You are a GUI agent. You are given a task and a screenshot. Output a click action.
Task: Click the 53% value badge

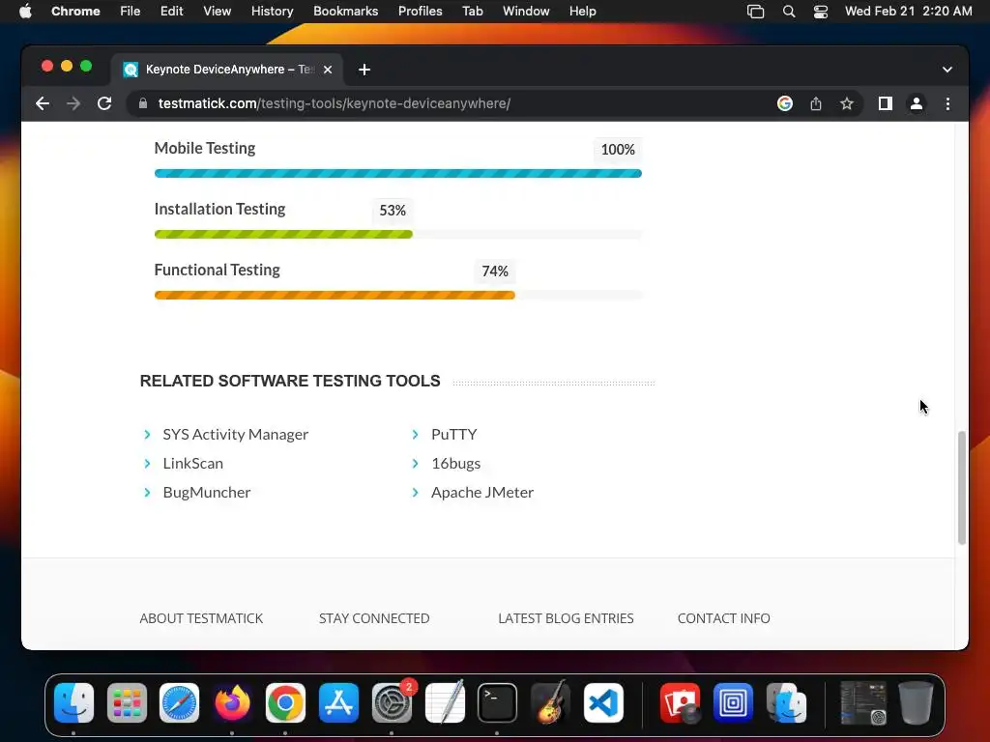(x=393, y=210)
